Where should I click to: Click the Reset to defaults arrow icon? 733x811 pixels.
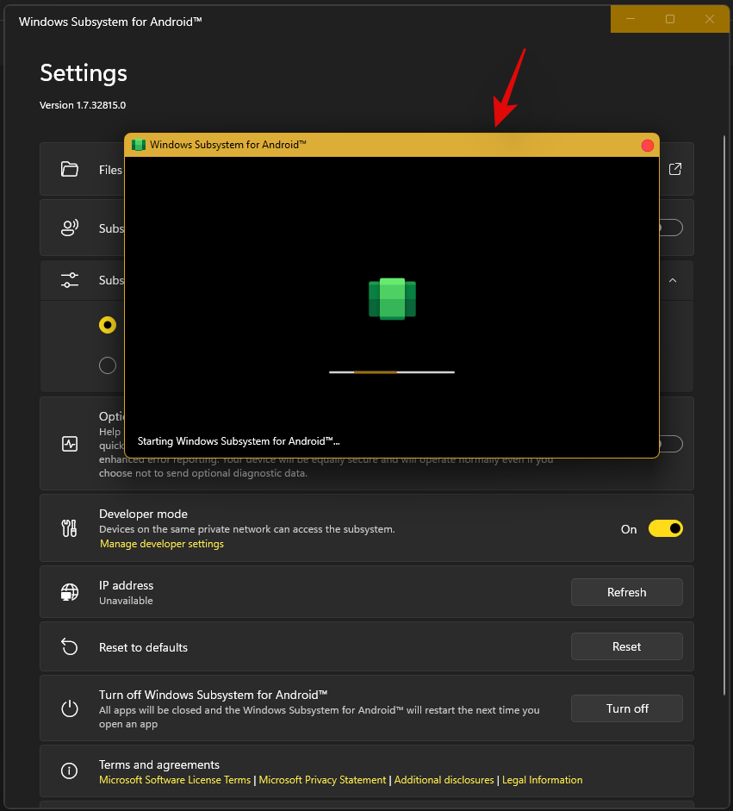70,646
